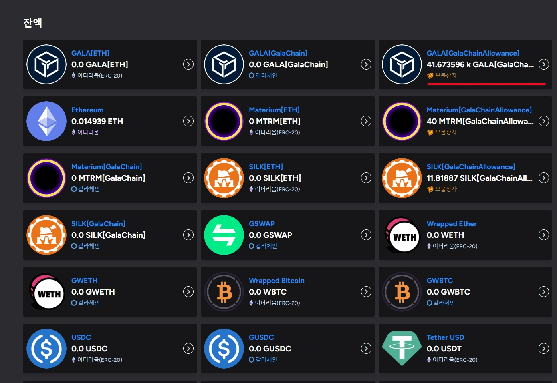This screenshot has height=383, width=557.
Task: Click the blue GUSDC logo
Action: tap(224, 349)
